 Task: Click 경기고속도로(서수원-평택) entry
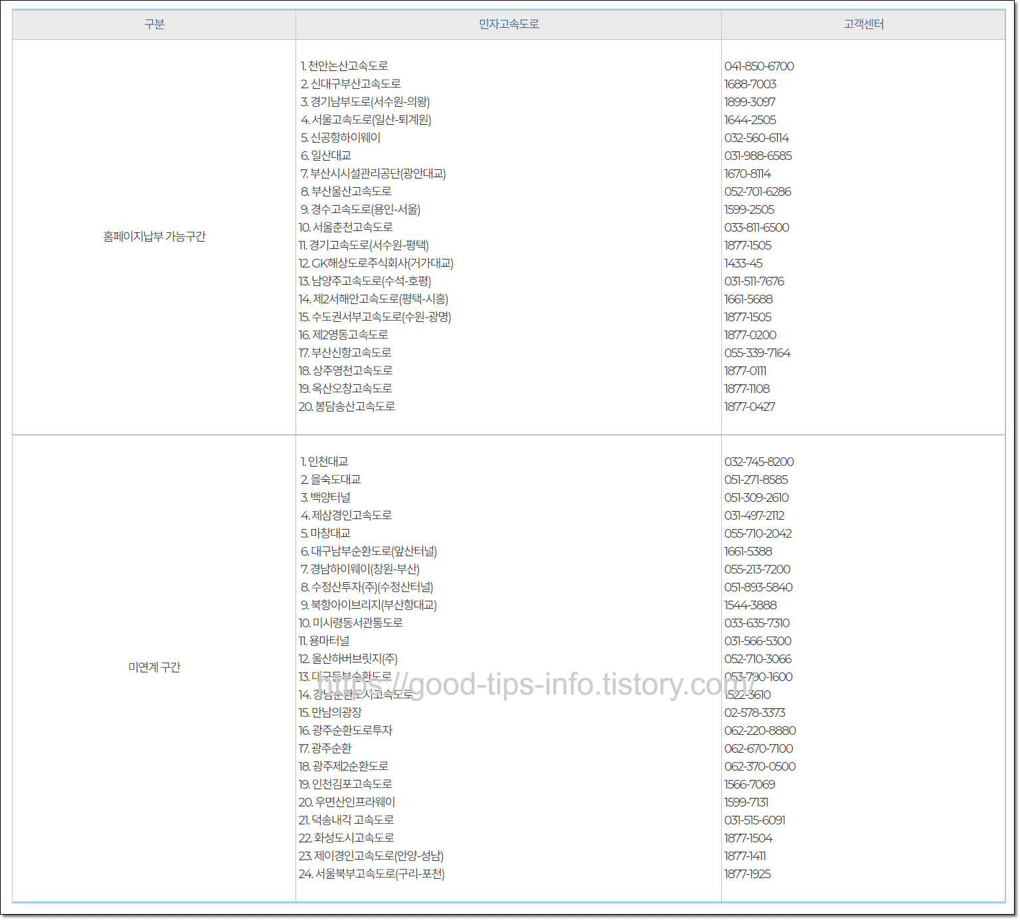364,245
